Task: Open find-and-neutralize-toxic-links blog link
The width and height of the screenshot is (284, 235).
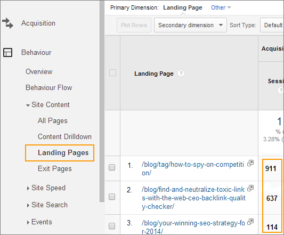Action: coord(193,198)
